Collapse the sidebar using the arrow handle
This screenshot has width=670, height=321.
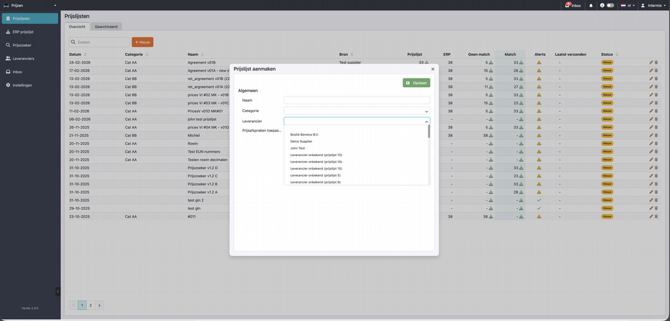coord(58,291)
